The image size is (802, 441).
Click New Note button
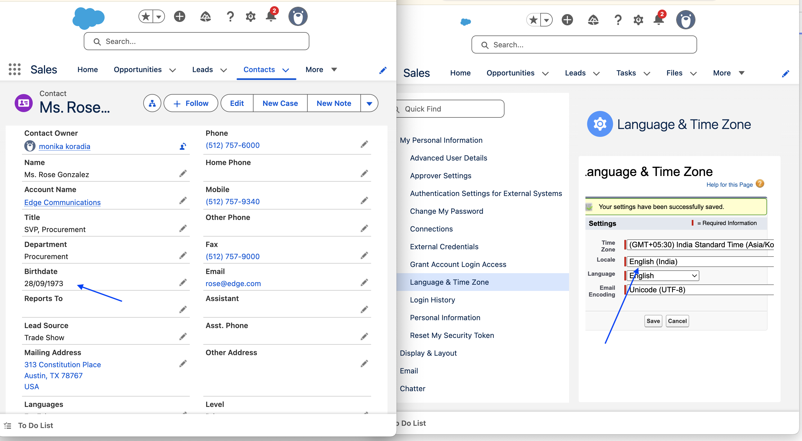coord(334,103)
